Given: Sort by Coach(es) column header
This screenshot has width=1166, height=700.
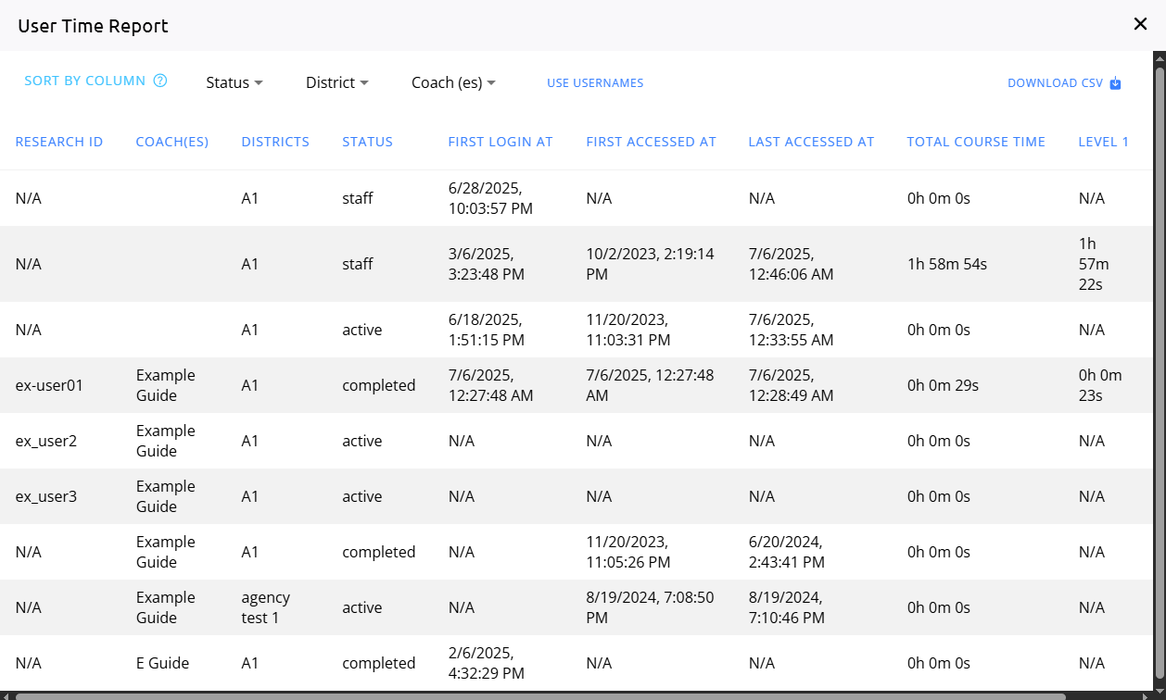Looking at the screenshot, I should 172,142.
